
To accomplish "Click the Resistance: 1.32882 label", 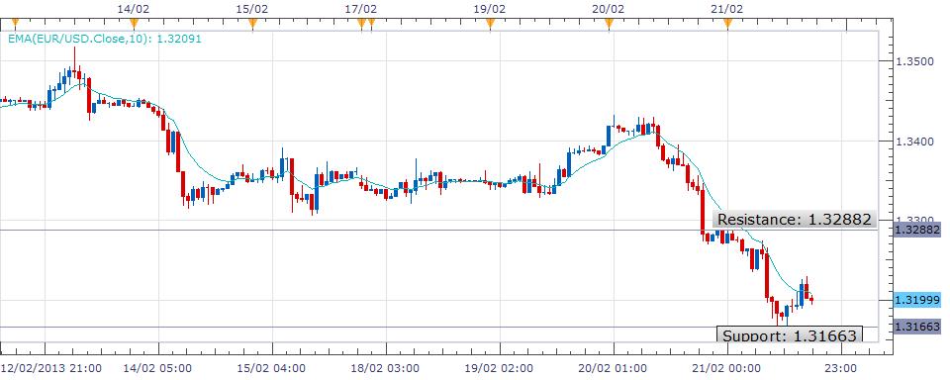I will [795, 220].
